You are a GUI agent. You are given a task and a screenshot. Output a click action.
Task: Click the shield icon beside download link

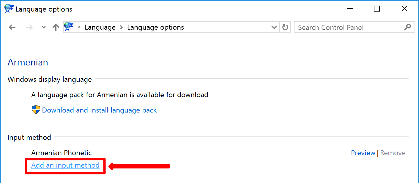tap(36, 110)
